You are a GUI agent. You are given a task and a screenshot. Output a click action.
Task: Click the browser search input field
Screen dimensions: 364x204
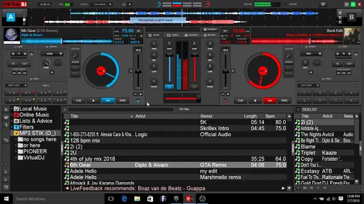120,109
